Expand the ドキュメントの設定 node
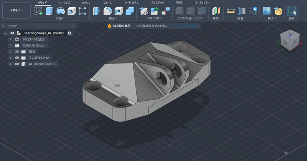The height and width of the screenshot is (161, 307). [x=11, y=39]
